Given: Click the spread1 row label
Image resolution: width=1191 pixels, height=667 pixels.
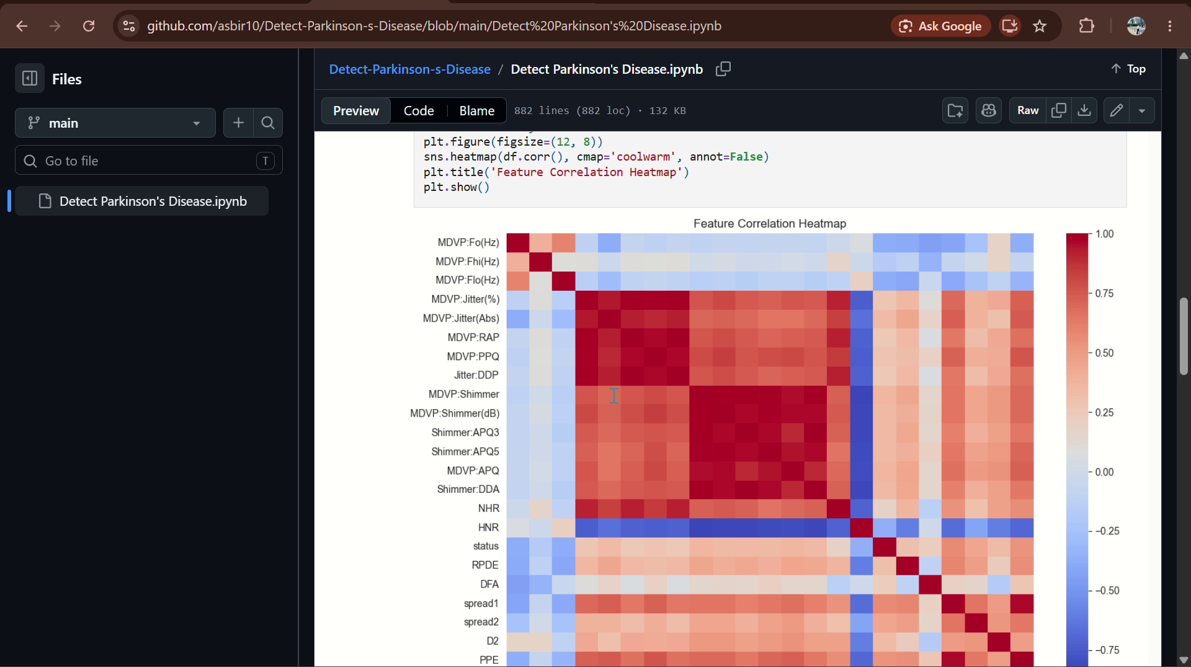Looking at the screenshot, I should (x=481, y=603).
